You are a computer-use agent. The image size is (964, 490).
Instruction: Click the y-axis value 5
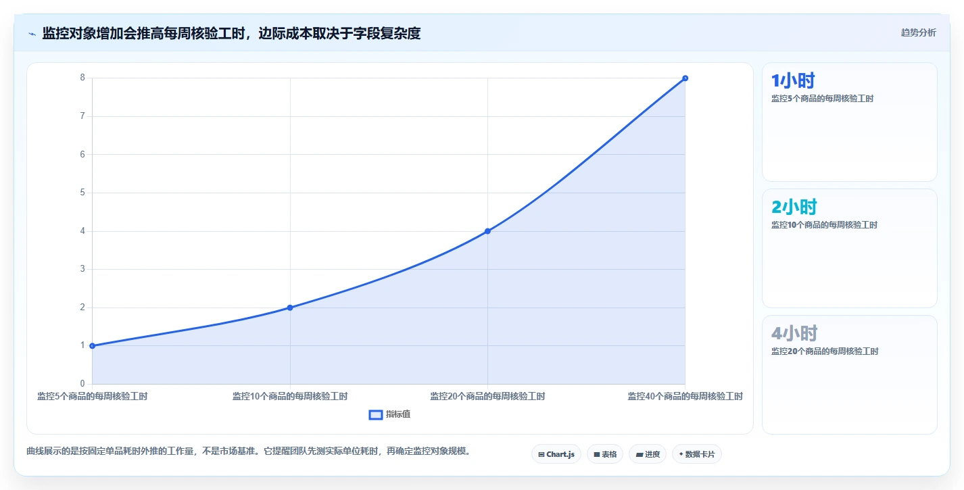82,193
